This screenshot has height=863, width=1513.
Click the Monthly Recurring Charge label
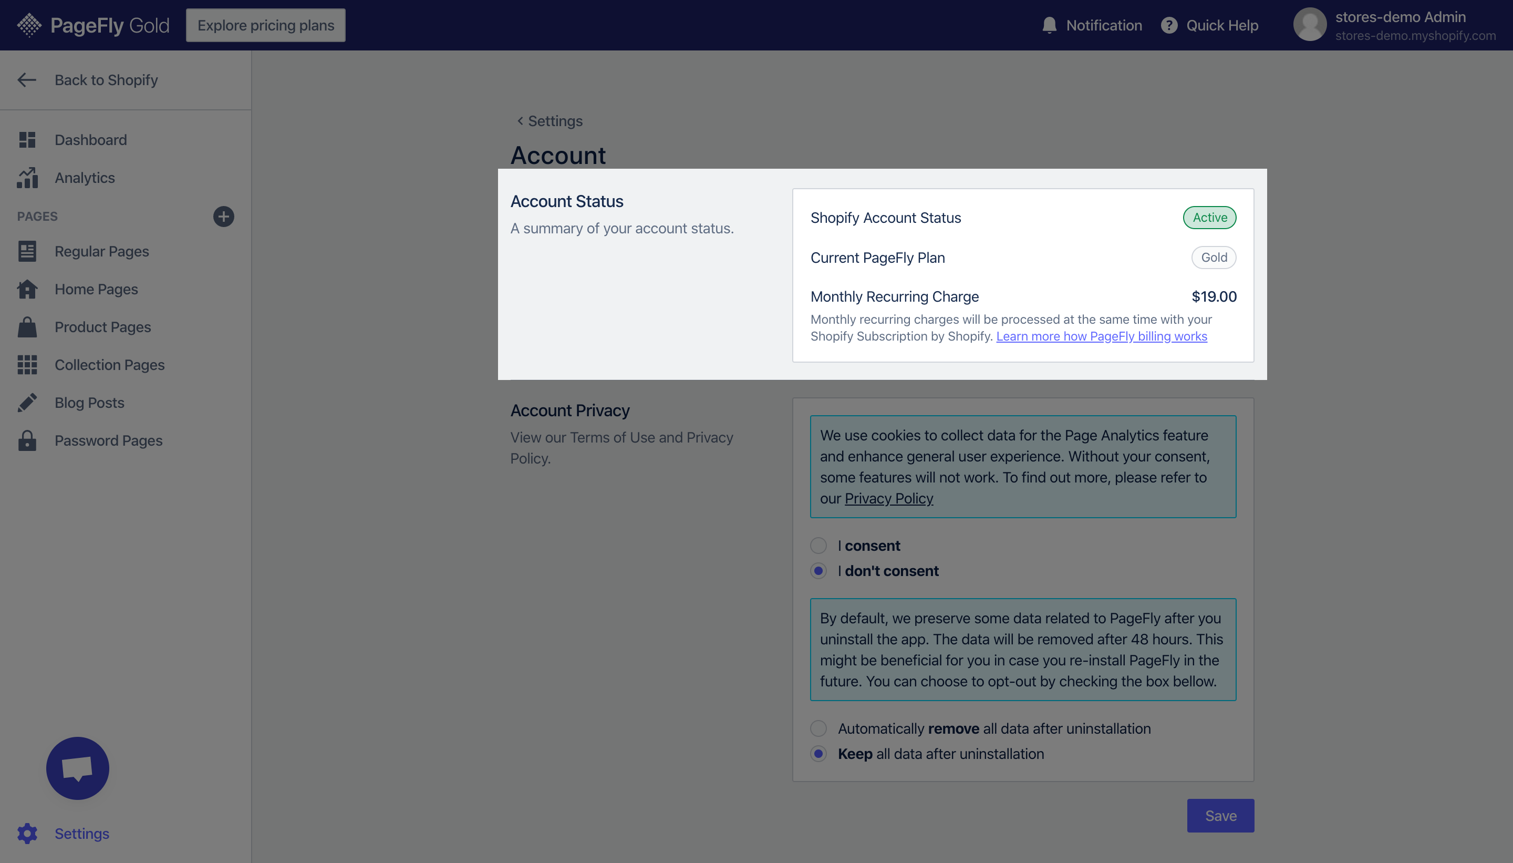pyautogui.click(x=895, y=296)
